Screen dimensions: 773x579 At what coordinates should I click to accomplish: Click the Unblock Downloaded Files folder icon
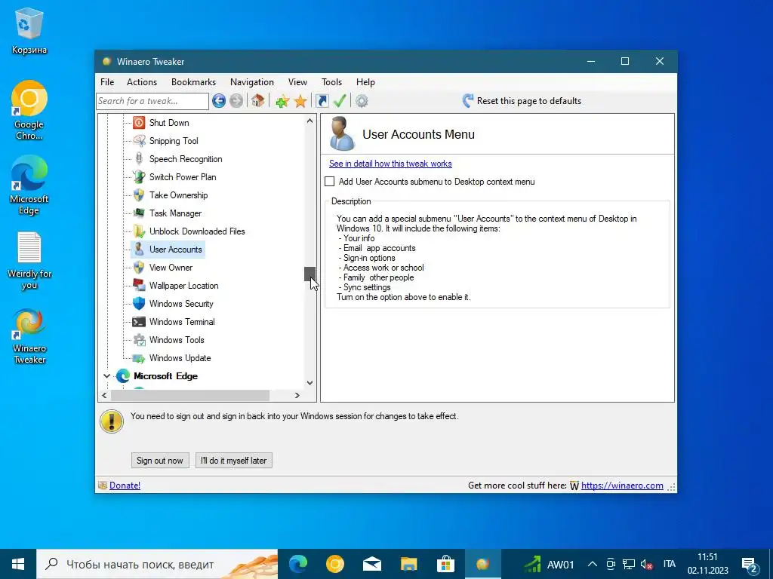(x=139, y=231)
